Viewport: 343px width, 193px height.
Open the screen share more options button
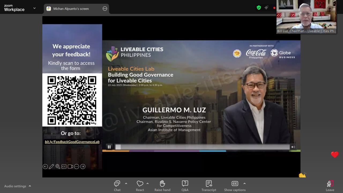tap(105, 9)
